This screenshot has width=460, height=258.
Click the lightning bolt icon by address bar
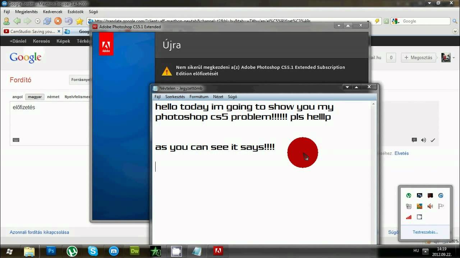(x=377, y=21)
